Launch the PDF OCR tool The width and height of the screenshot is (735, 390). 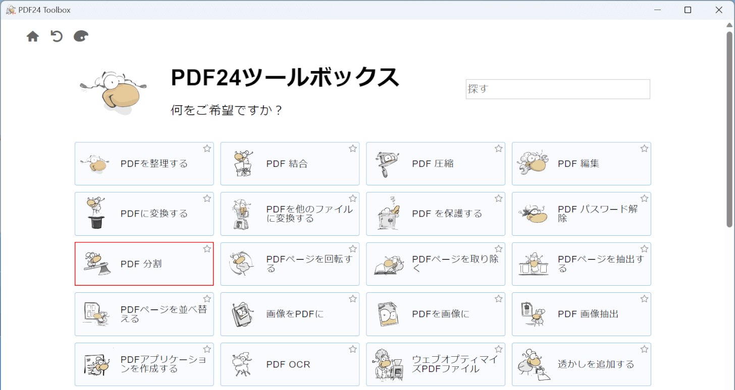[290, 364]
